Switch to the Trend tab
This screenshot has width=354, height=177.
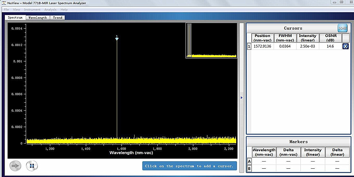[x=58, y=18]
